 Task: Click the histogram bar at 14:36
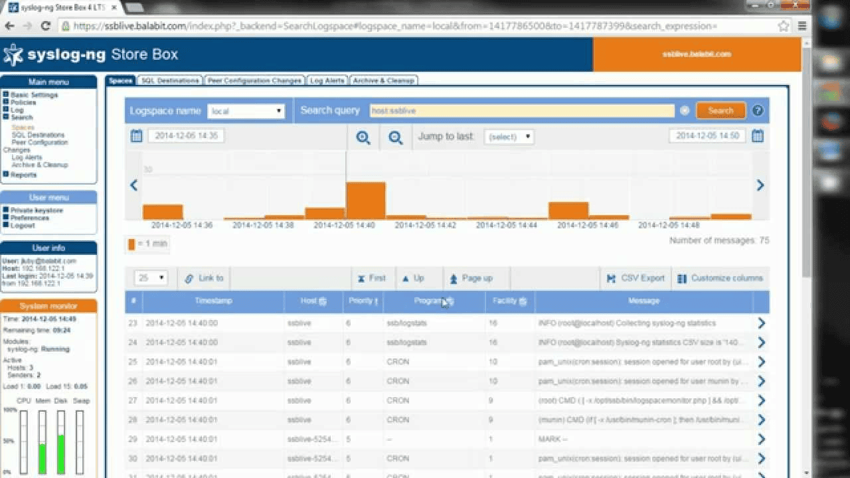163,212
